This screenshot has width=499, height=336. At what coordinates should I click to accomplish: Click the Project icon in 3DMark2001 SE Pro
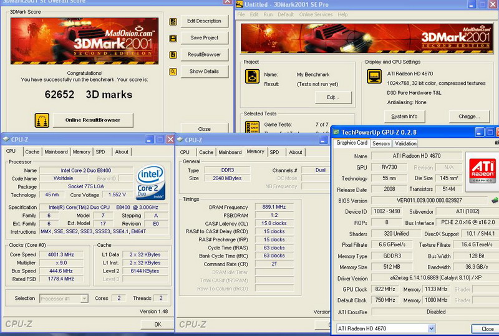(x=252, y=77)
